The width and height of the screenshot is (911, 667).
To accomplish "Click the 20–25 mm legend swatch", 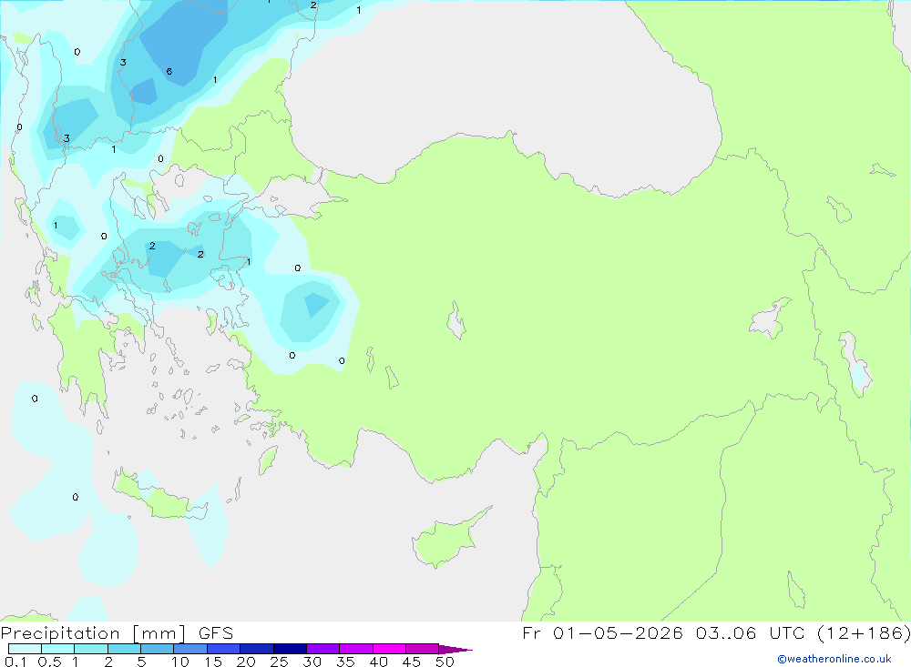I will pyautogui.click(x=256, y=649).
